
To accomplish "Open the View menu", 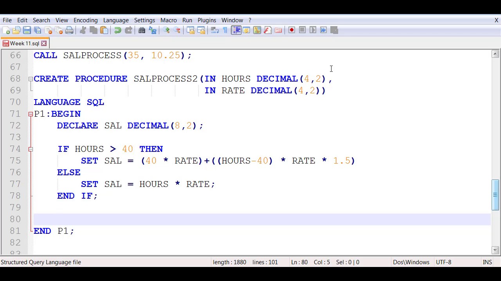I will (x=62, y=20).
